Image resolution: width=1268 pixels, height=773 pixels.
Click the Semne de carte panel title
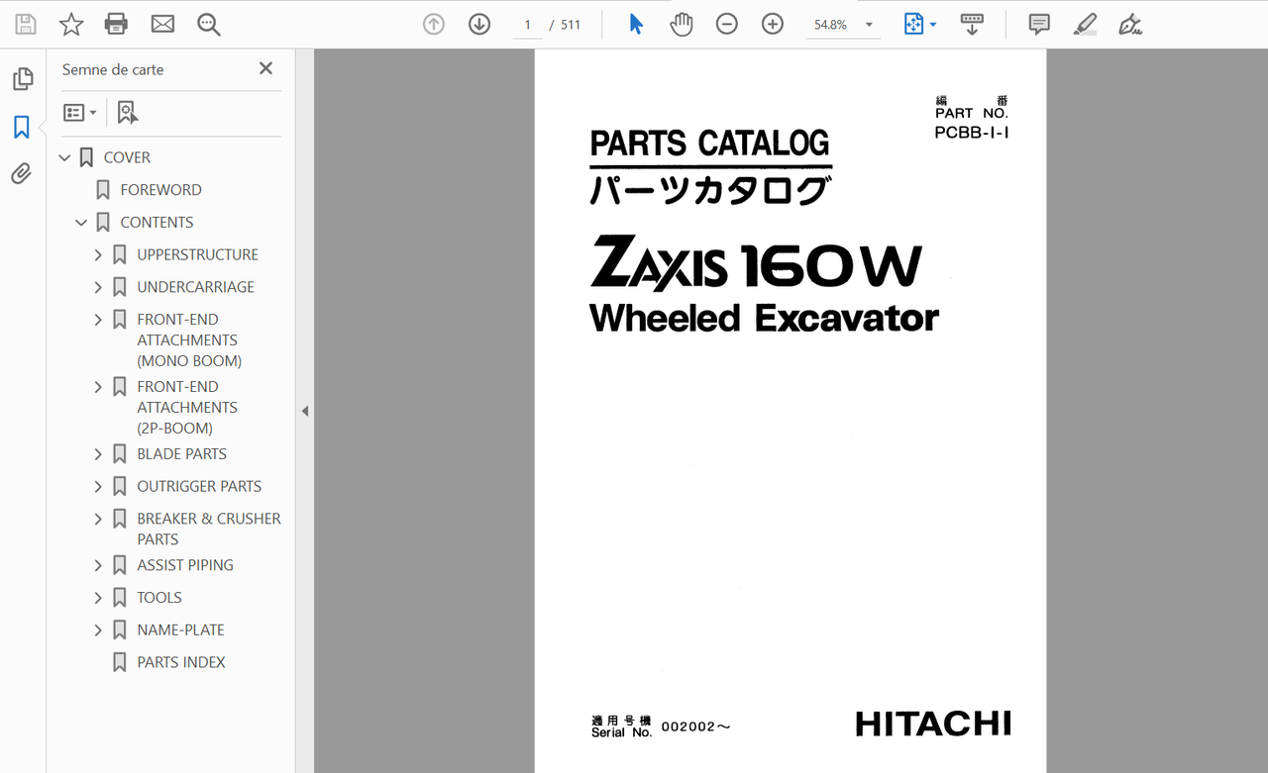coord(113,69)
